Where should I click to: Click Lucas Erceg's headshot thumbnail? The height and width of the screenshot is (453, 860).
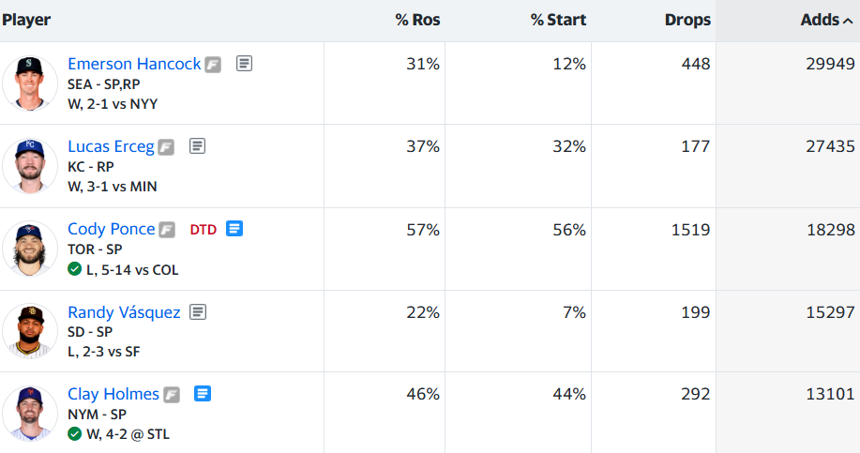point(30,166)
